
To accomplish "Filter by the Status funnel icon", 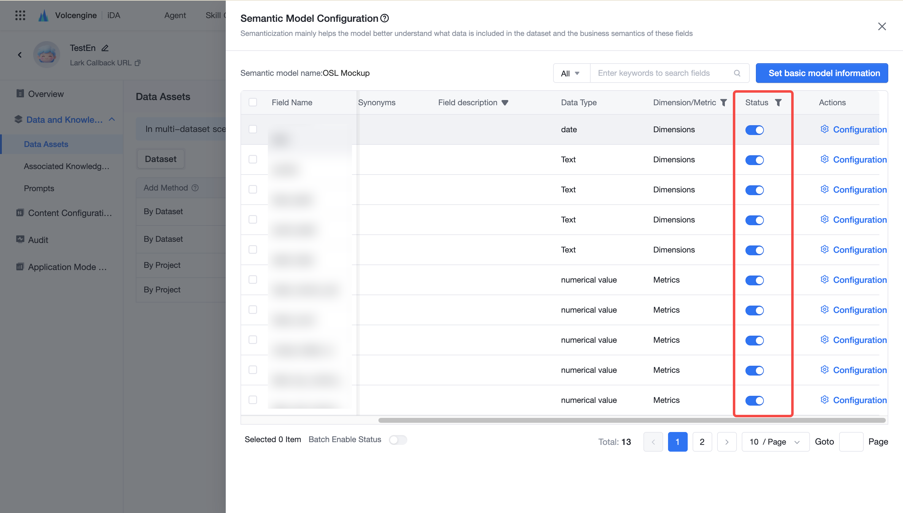I will point(778,102).
